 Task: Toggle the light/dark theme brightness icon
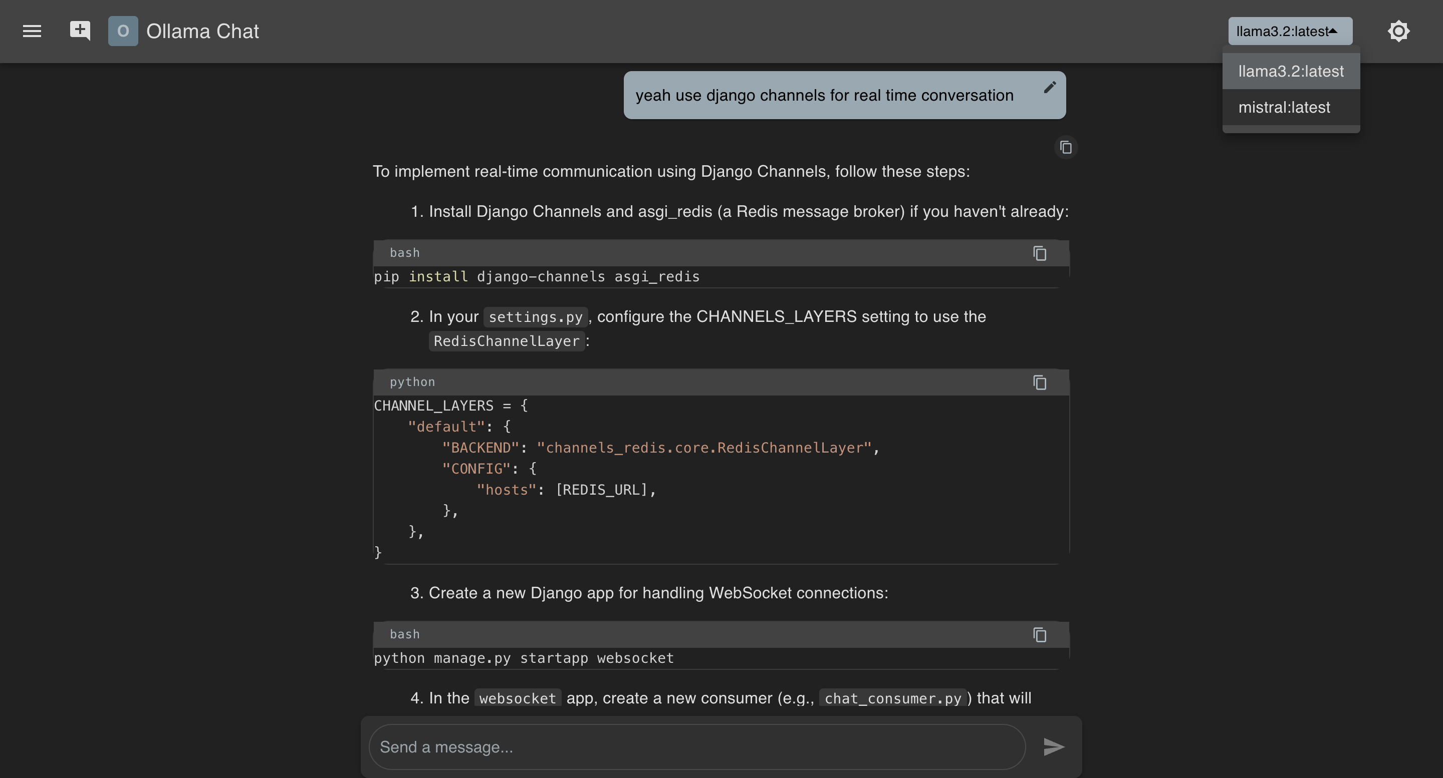(x=1398, y=31)
